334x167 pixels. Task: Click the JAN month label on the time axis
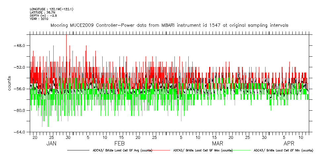coord(51,143)
